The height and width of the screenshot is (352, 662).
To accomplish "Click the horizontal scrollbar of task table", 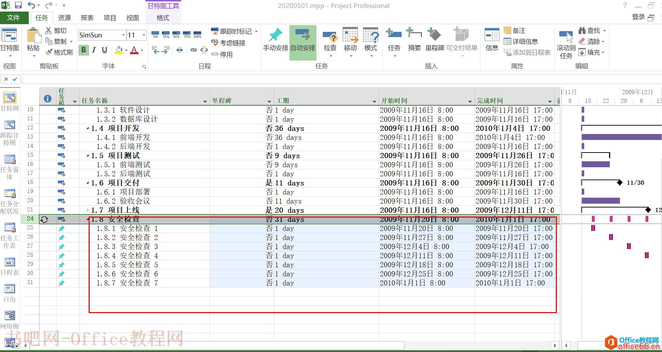I will (217, 345).
